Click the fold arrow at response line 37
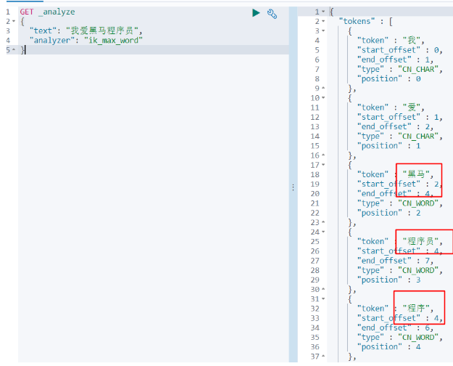Viewport: 453px width, 366px height. coord(323,356)
